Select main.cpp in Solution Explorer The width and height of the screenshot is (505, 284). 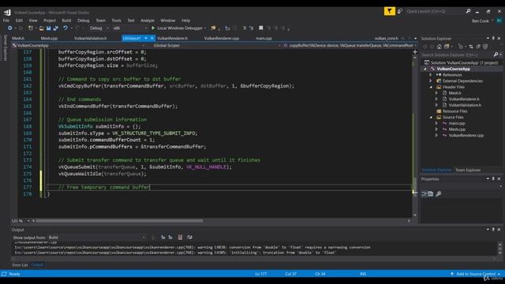coord(457,123)
